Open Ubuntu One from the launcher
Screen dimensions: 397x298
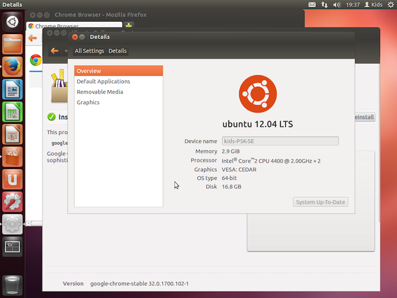[x=12, y=179]
